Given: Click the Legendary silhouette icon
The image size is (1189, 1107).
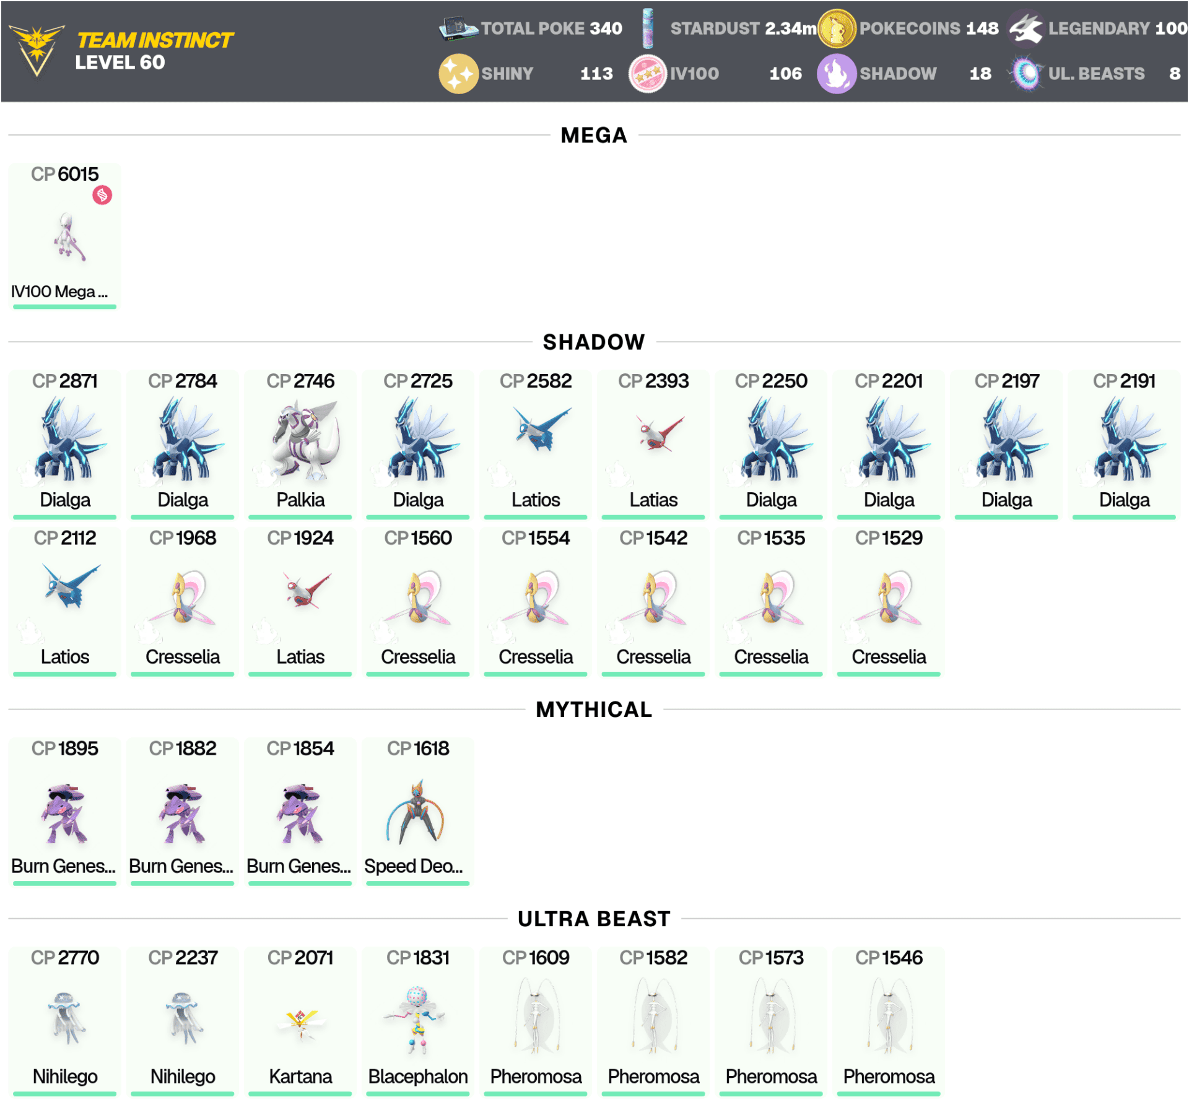Looking at the screenshot, I should click(1026, 28).
